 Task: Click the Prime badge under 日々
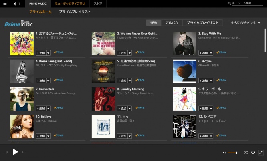140,135
